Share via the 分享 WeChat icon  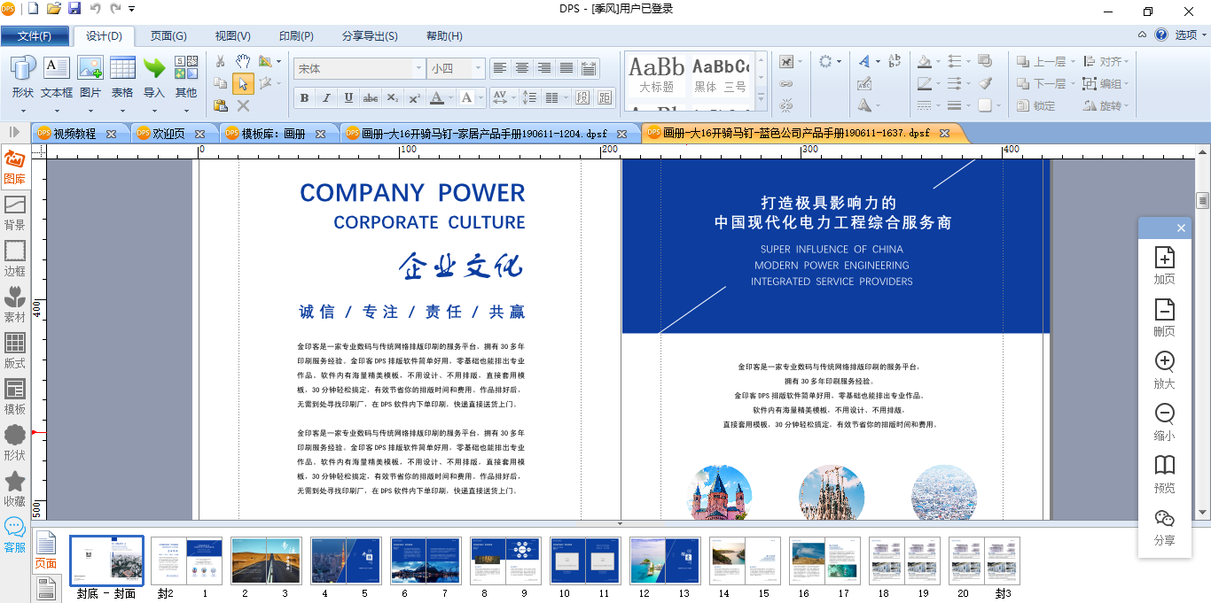[x=1164, y=528]
